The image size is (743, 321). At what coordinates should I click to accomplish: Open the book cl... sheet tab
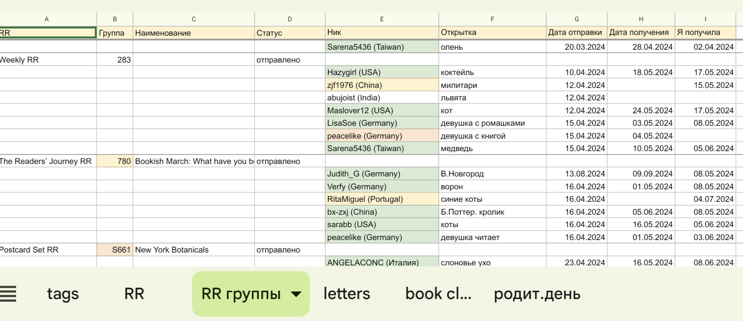(x=438, y=294)
